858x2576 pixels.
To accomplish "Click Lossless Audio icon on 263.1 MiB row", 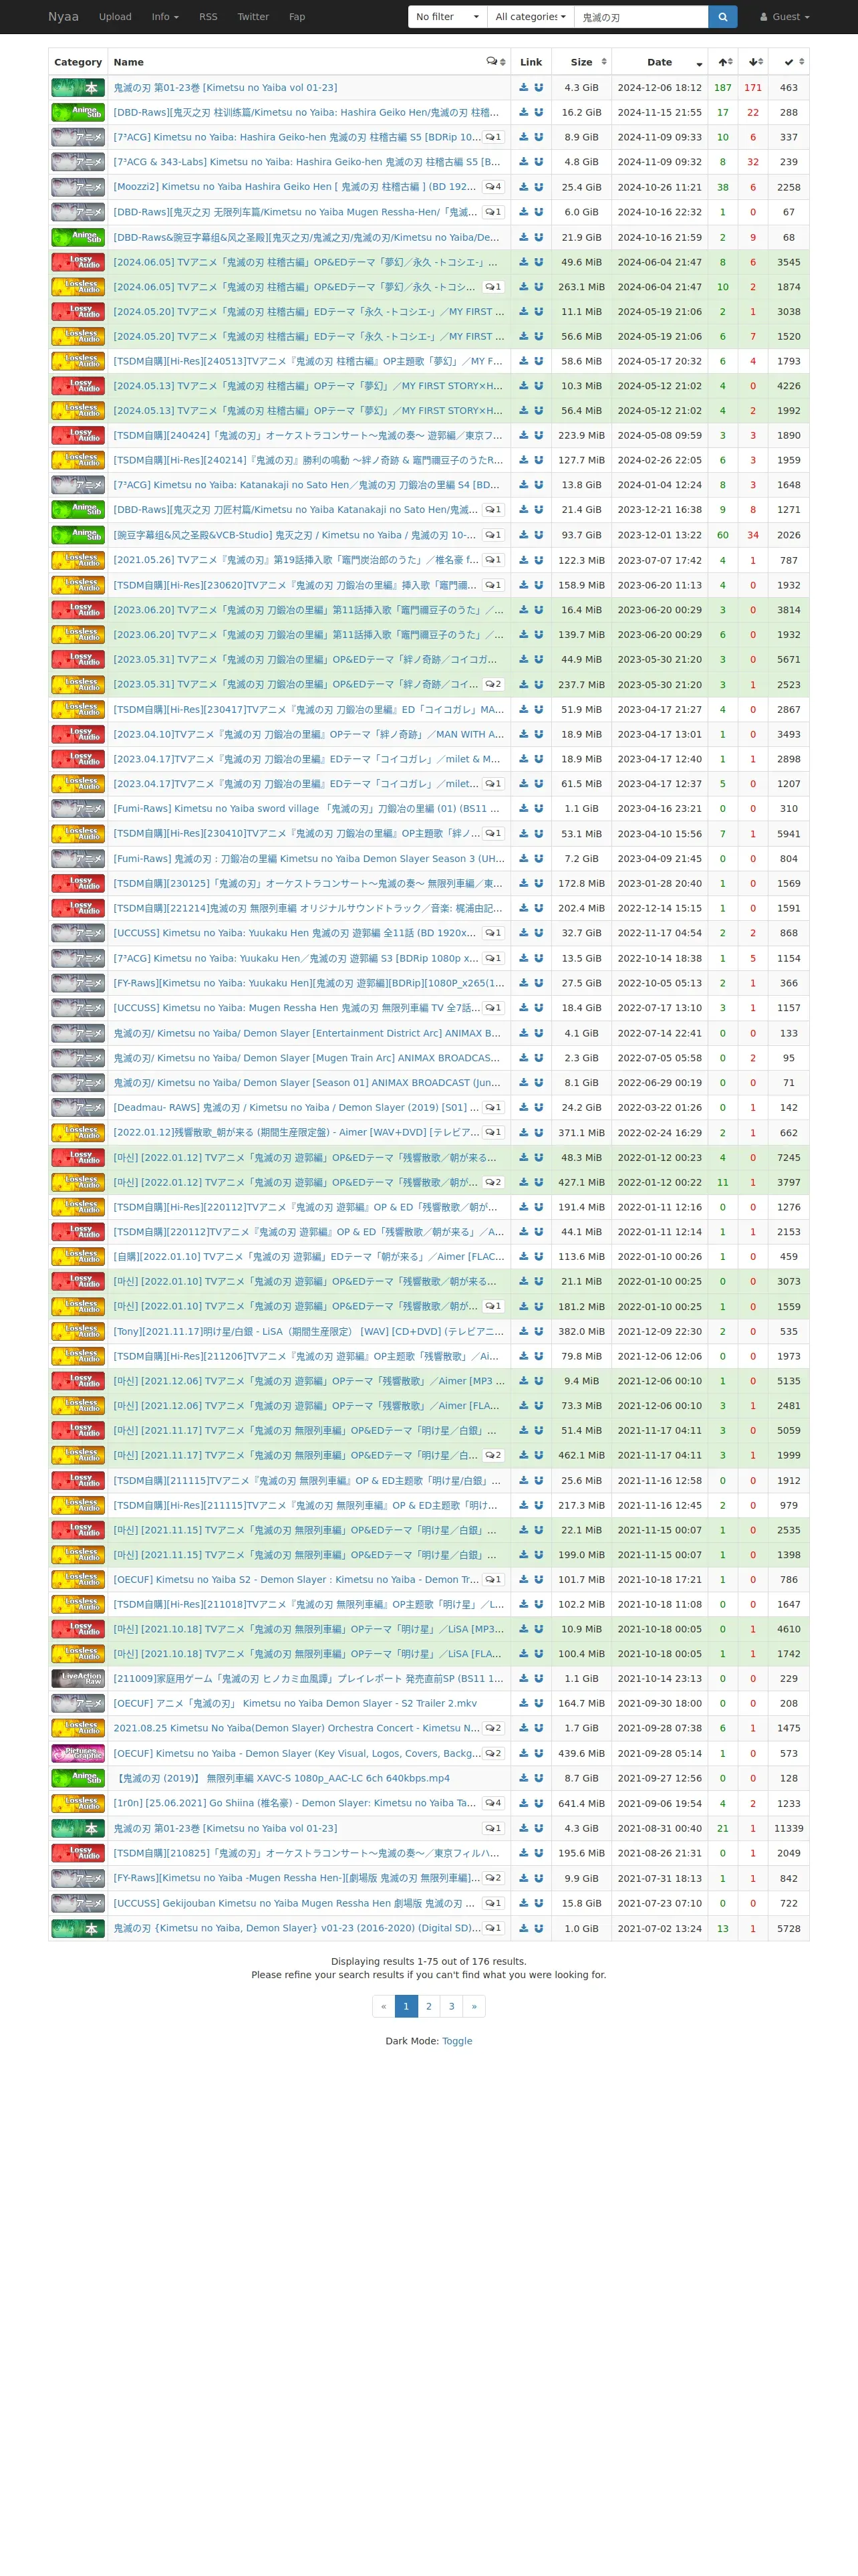I will pyautogui.click(x=78, y=286).
